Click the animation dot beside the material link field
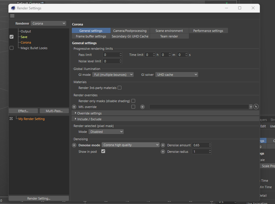This screenshot has width=275, height=204. pyautogui.click(x=142, y=107)
